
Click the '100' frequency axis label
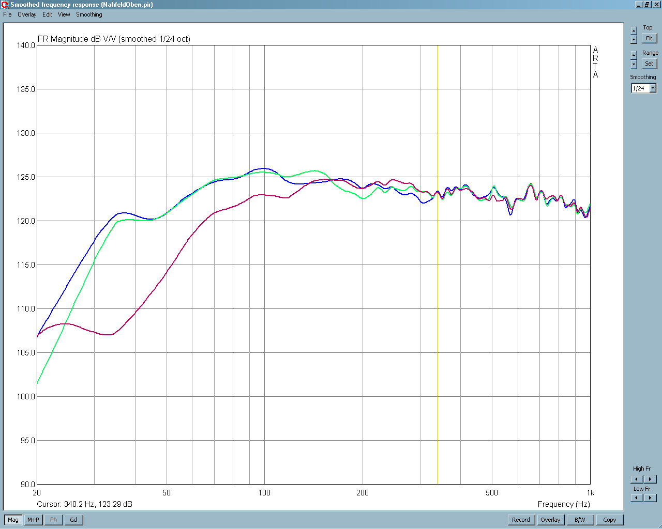point(264,493)
